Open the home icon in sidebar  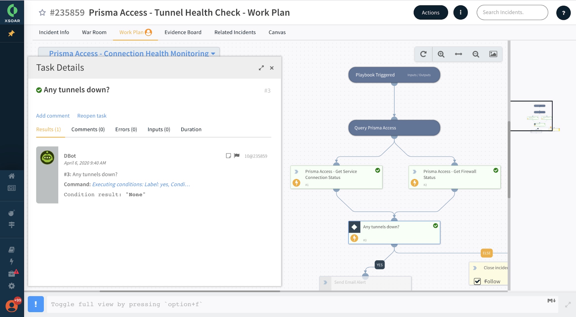coord(12,176)
